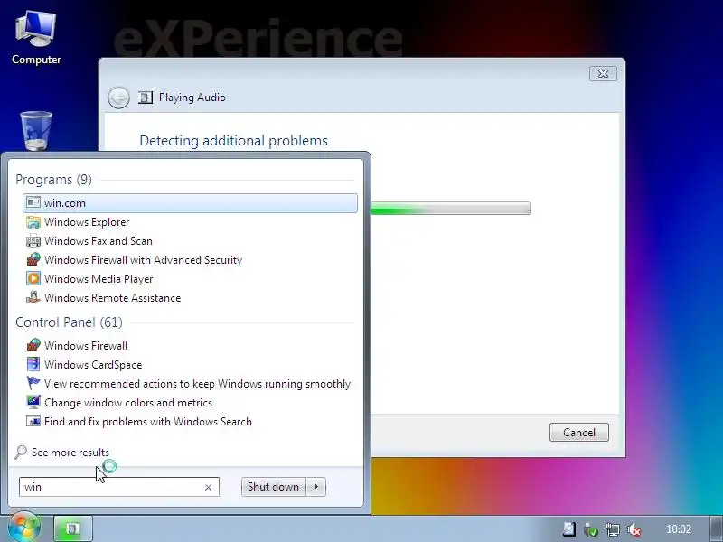
Task: Click the Windows CardSpace icon
Action: point(33,365)
